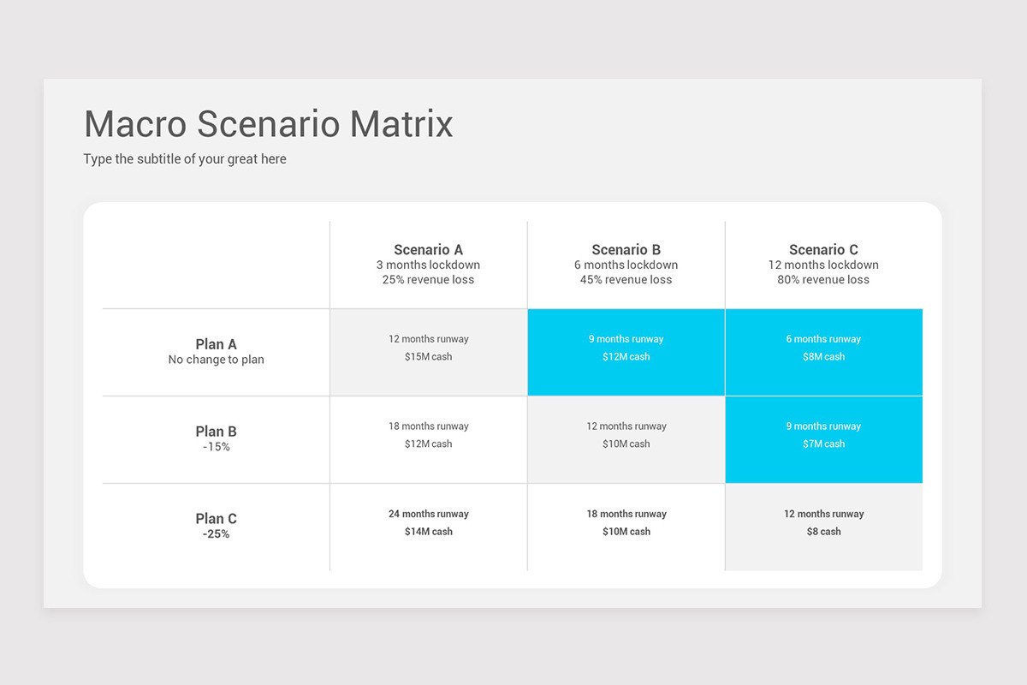
Task: Select the blue 9 months runway $7M cell
Action: (824, 439)
